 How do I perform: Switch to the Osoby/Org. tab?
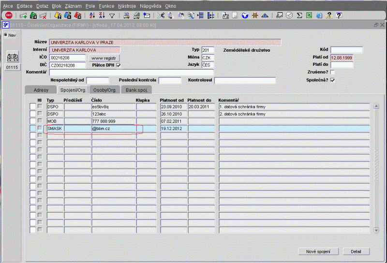[105, 90]
